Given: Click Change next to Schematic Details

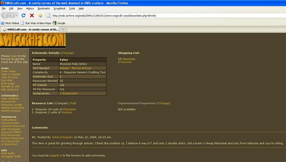Looking at the screenshot, I should 67,53.
